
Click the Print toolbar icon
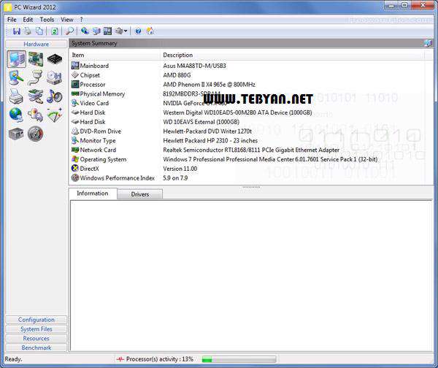click(28, 31)
